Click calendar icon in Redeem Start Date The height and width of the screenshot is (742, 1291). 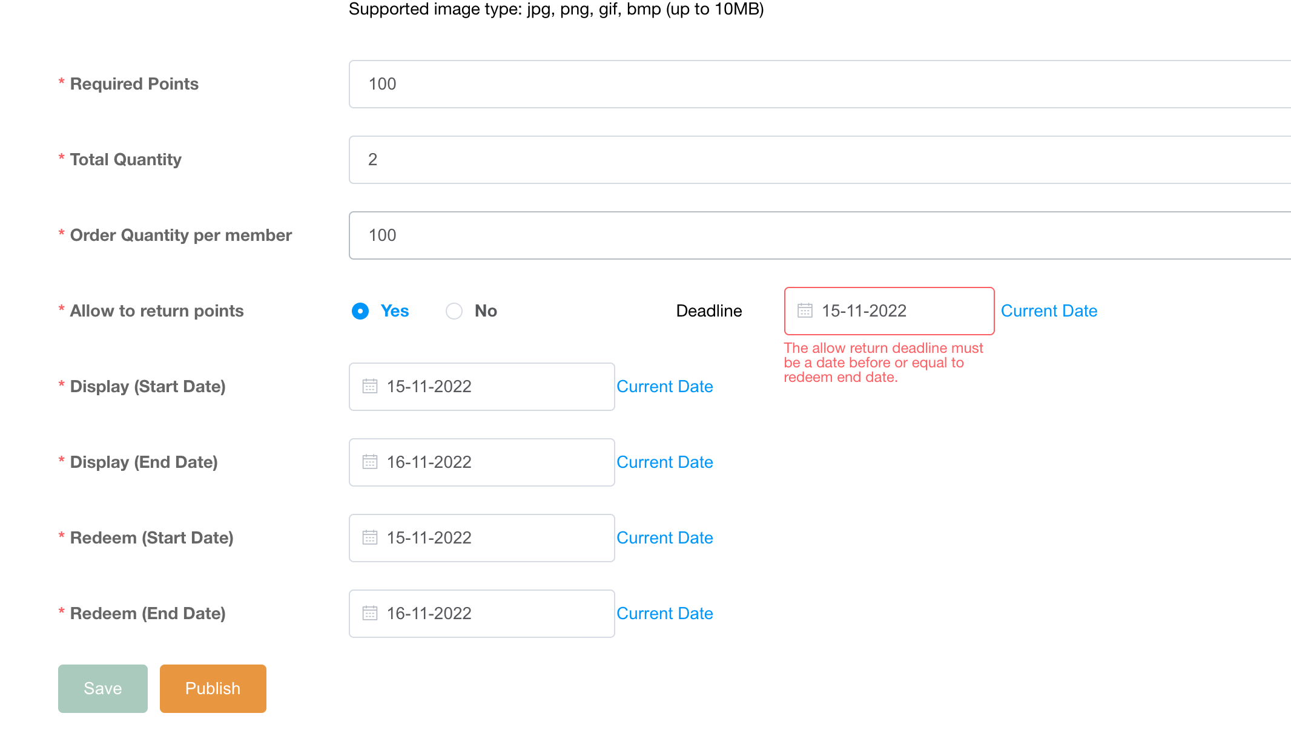pos(370,537)
